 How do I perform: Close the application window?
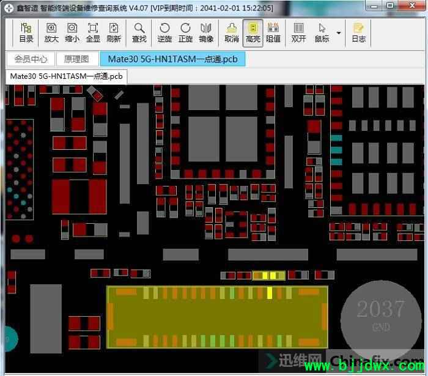tap(412, 6)
